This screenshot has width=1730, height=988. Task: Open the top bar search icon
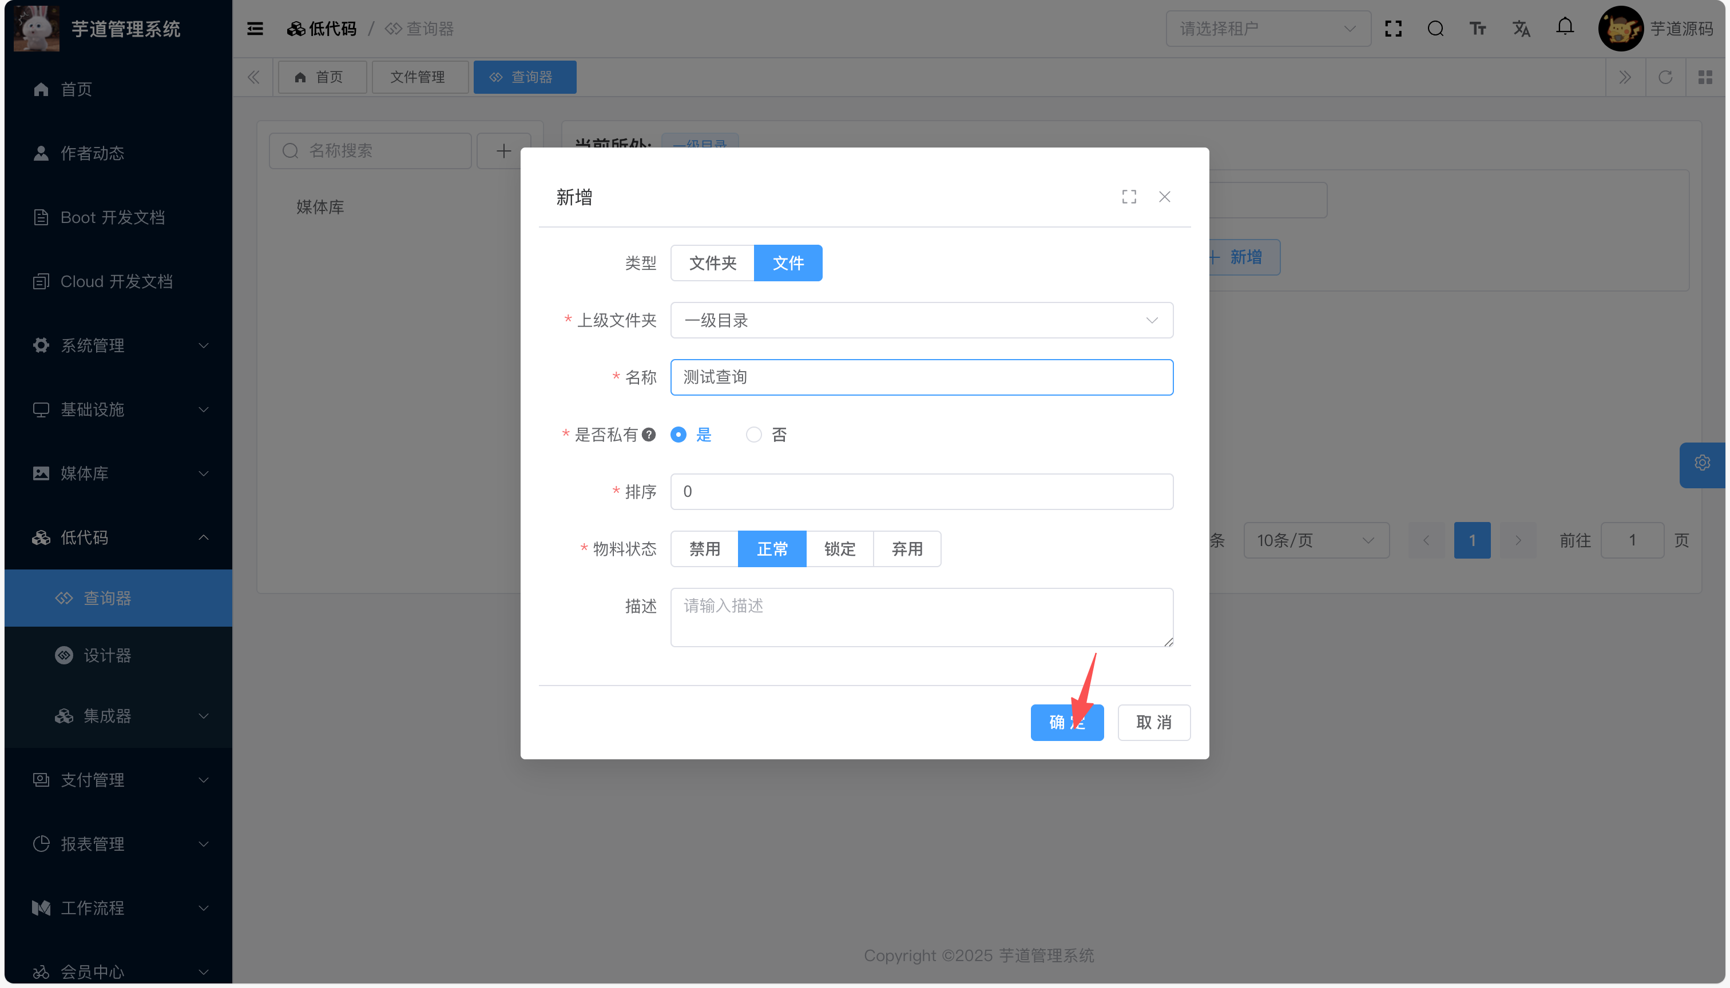point(1435,29)
